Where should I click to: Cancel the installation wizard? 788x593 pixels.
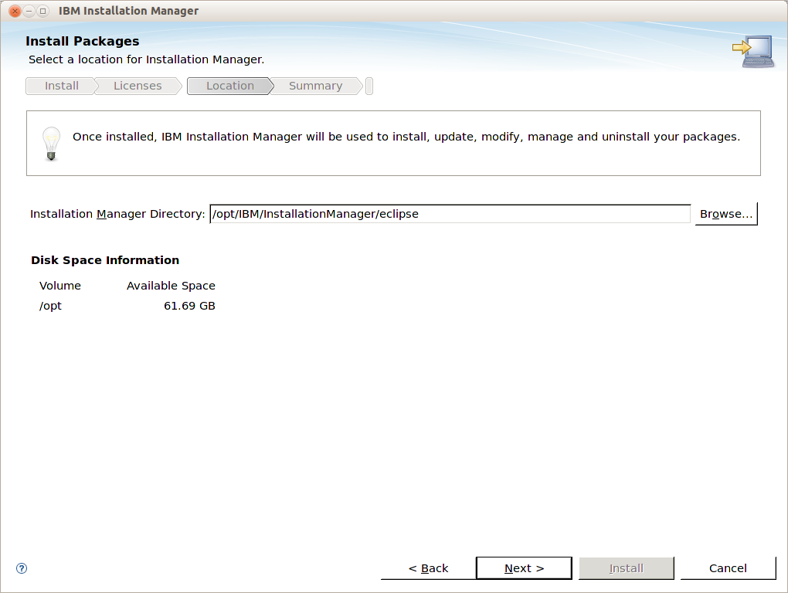click(728, 568)
